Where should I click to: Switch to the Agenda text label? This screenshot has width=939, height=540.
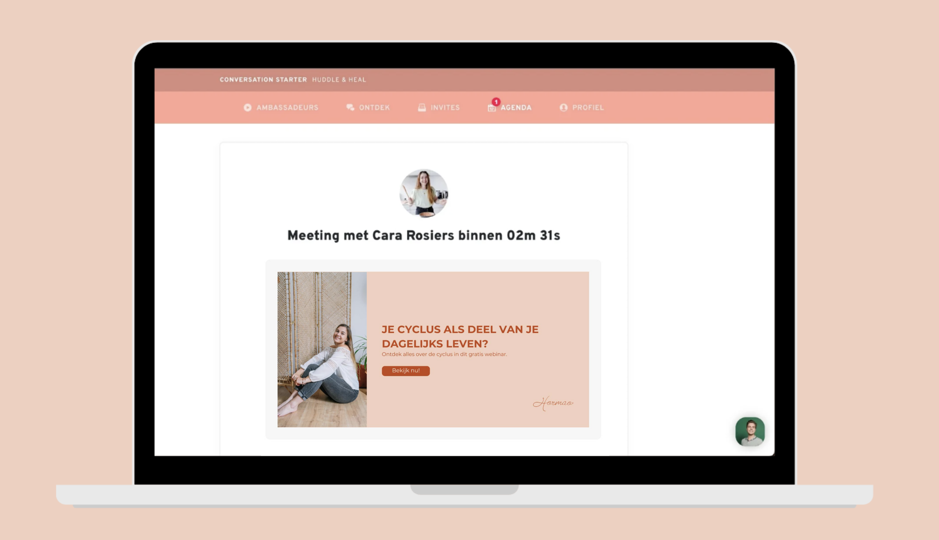pos(516,107)
